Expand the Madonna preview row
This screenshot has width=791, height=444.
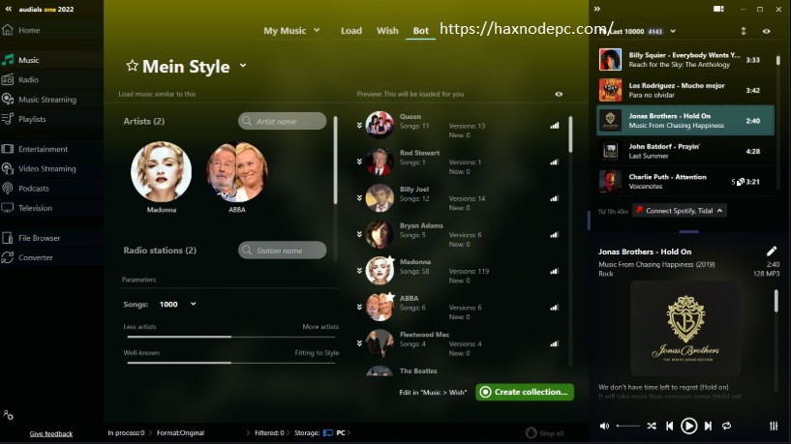point(359,271)
